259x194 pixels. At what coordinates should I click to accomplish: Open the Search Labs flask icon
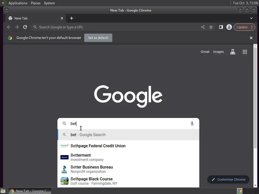[233, 52]
